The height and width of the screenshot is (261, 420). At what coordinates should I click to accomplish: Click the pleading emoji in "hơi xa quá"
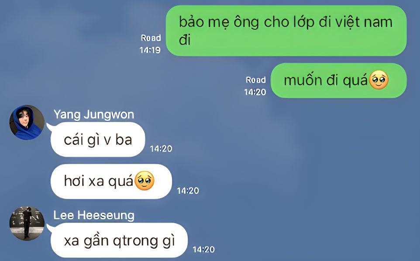[145, 181]
